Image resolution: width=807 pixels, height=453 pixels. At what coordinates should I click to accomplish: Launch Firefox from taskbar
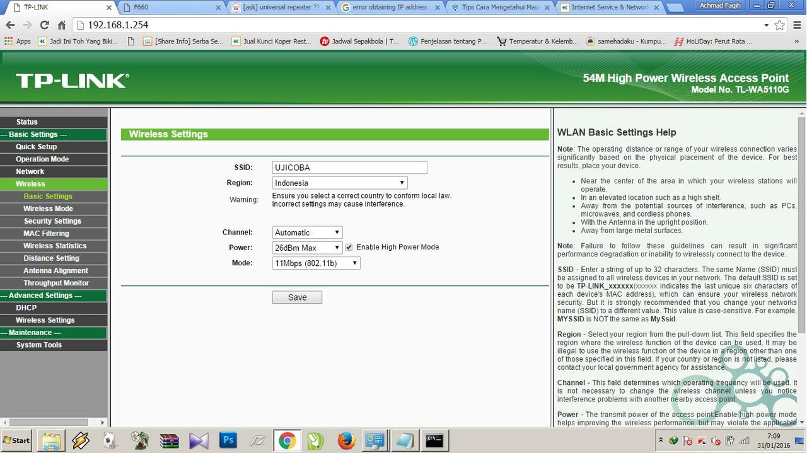[345, 441]
